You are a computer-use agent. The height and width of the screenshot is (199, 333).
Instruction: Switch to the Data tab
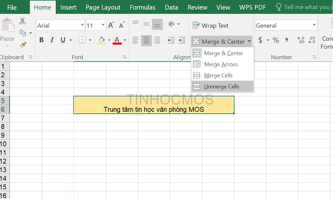click(171, 7)
